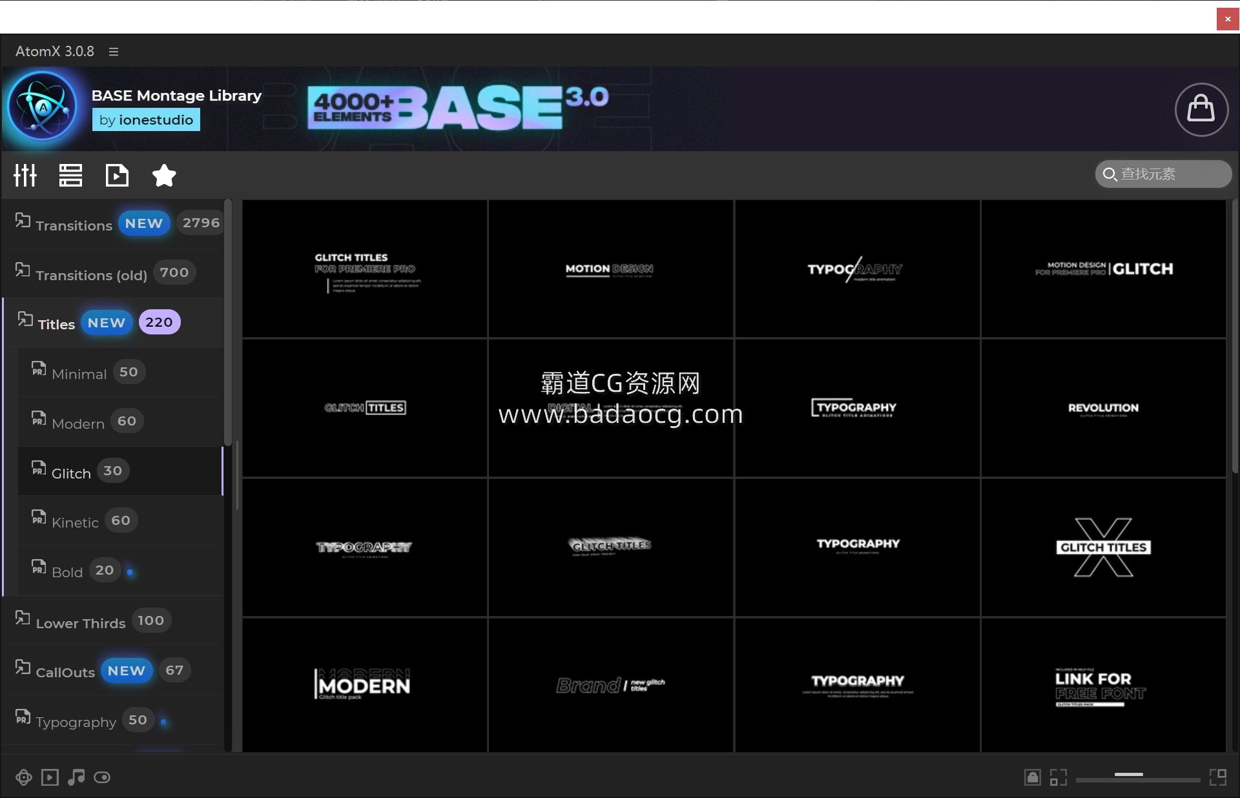Select the Minimal titles subcategory
The width and height of the screenshot is (1240, 798).
(x=120, y=372)
